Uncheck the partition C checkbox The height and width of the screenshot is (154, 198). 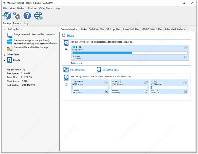(186, 57)
